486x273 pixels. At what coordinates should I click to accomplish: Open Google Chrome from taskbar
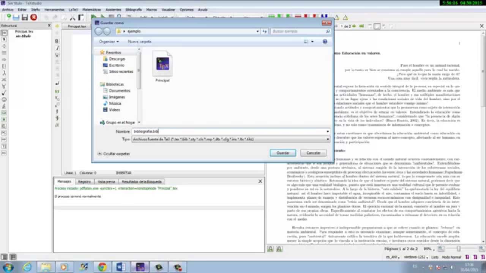(102, 267)
